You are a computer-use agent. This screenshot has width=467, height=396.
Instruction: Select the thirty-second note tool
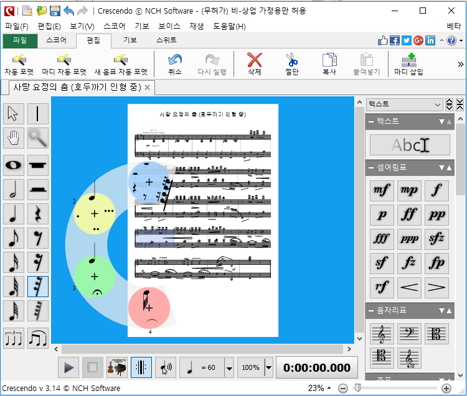pos(14,287)
